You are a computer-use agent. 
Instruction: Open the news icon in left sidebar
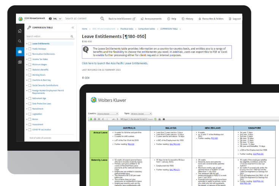[20, 62]
